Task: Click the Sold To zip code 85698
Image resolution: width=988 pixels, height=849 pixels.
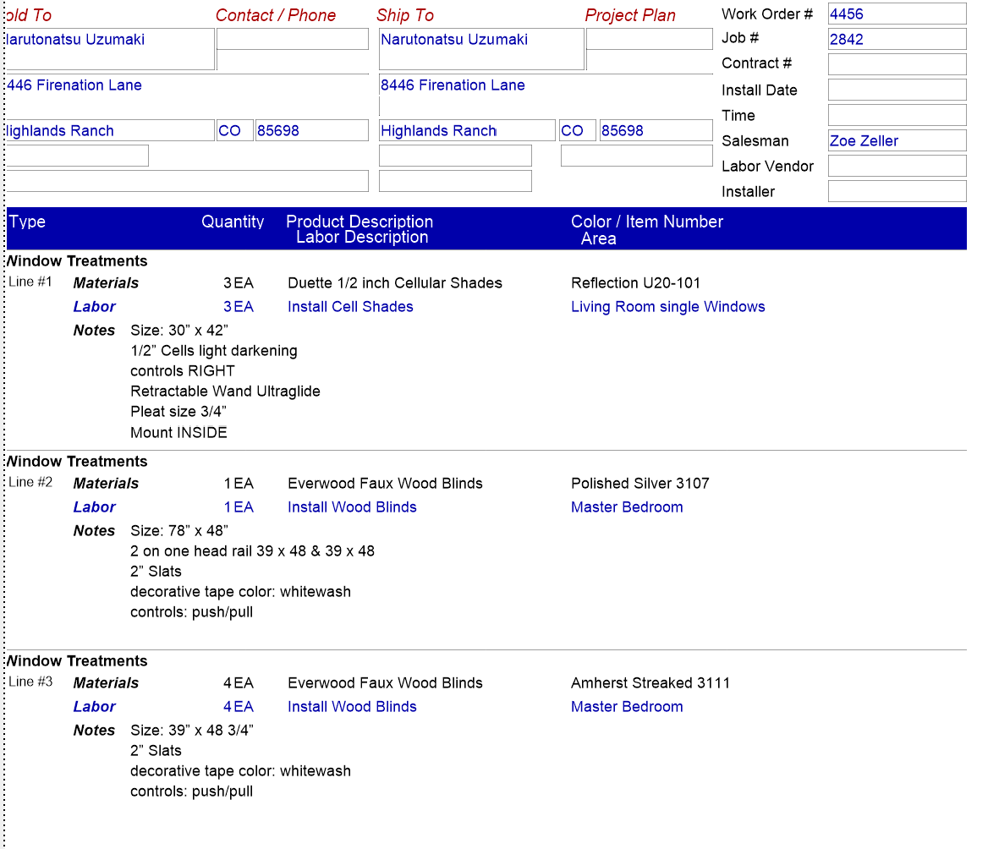Action: [312, 130]
